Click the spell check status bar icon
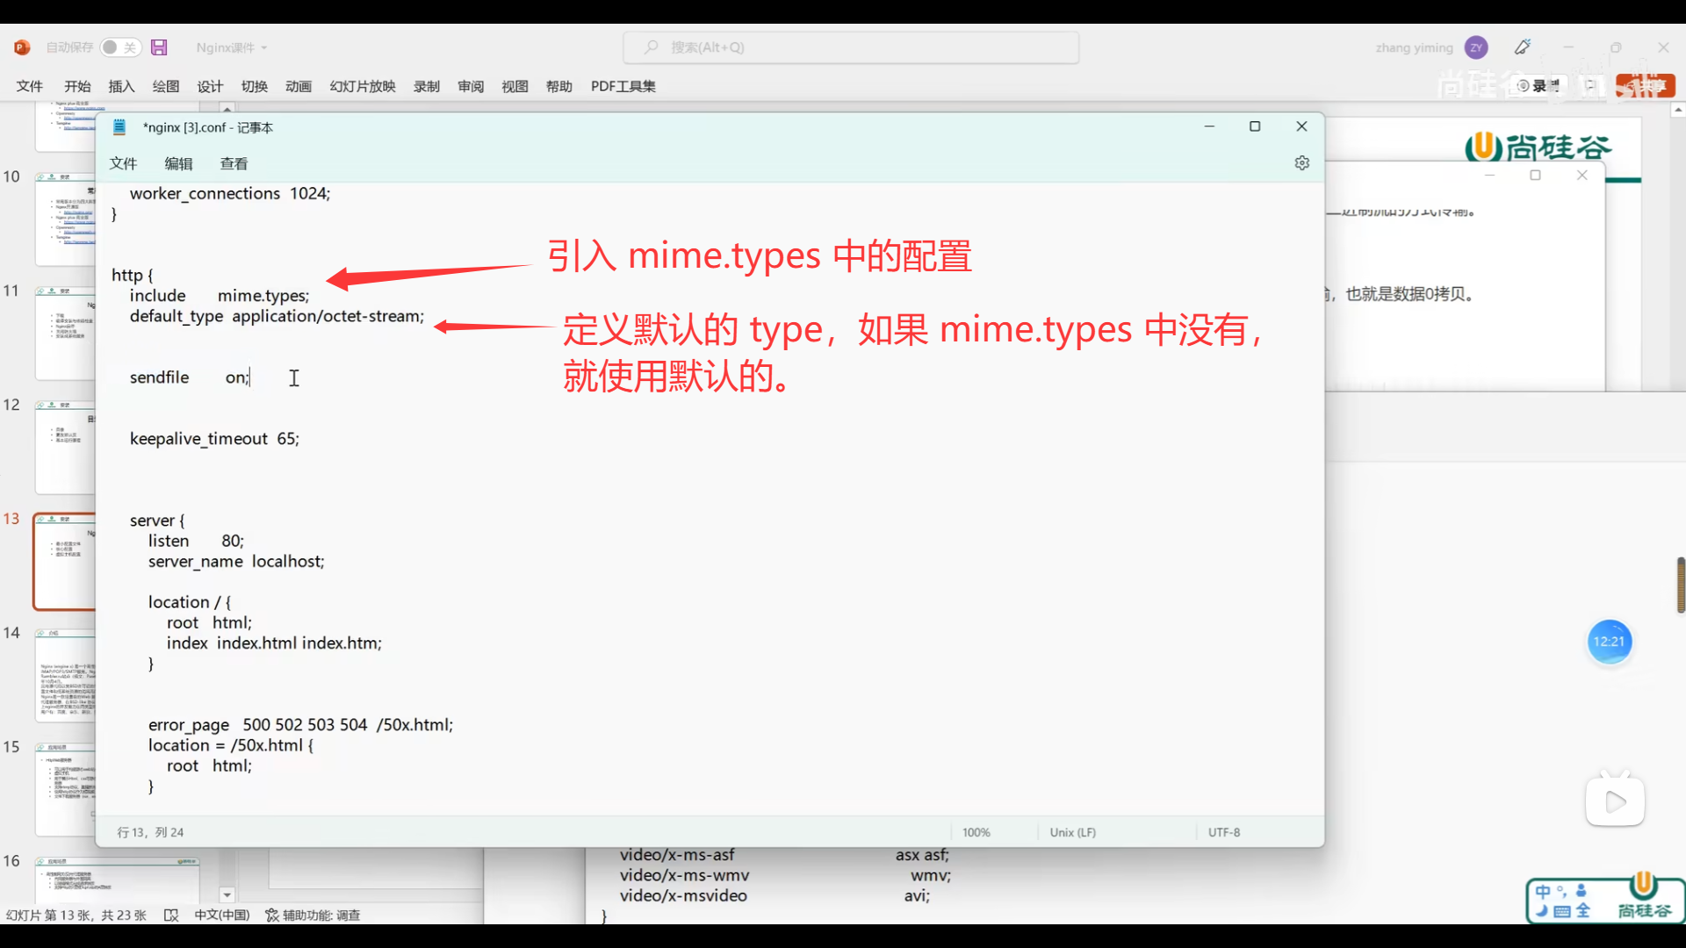Viewport: 1686px width, 948px height. click(171, 916)
